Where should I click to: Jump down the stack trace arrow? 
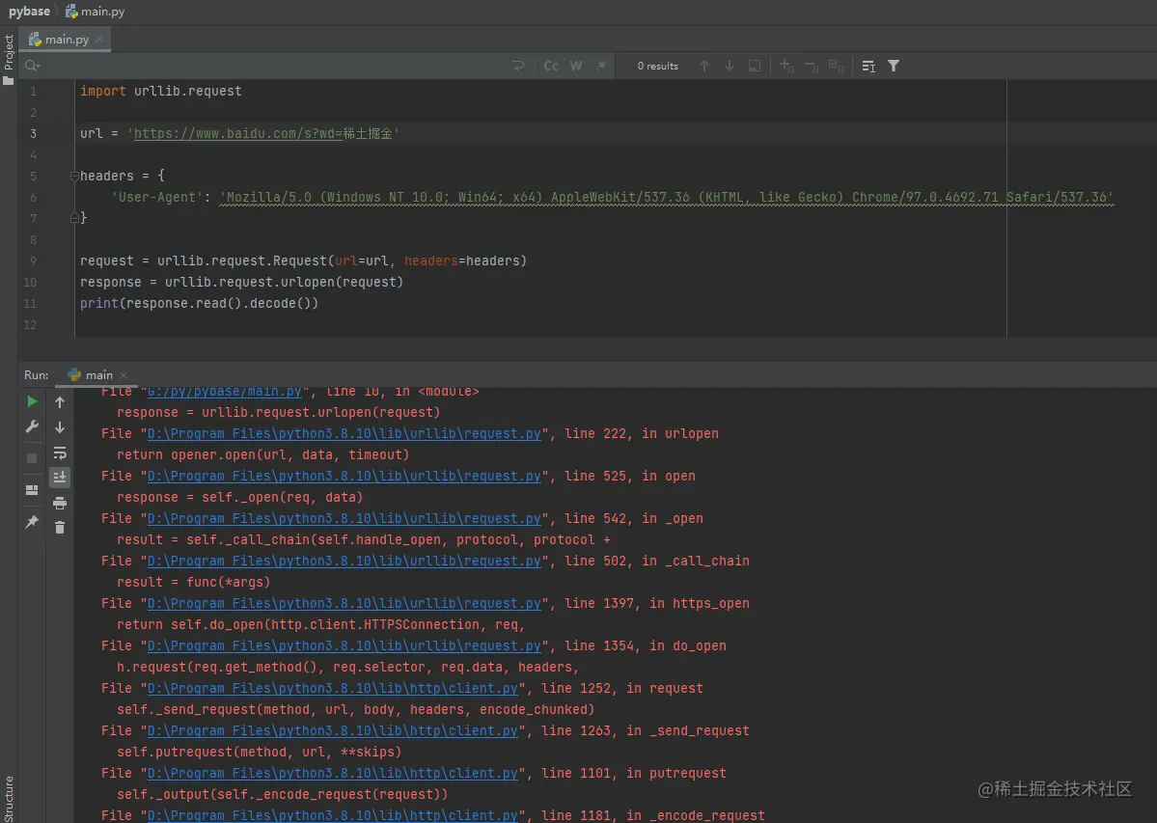[60, 427]
